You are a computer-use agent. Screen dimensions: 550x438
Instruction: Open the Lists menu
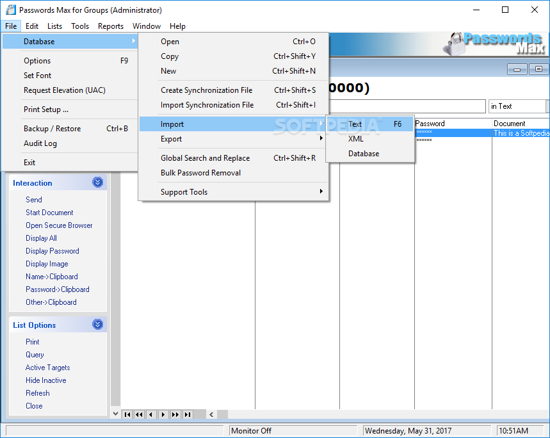click(54, 26)
